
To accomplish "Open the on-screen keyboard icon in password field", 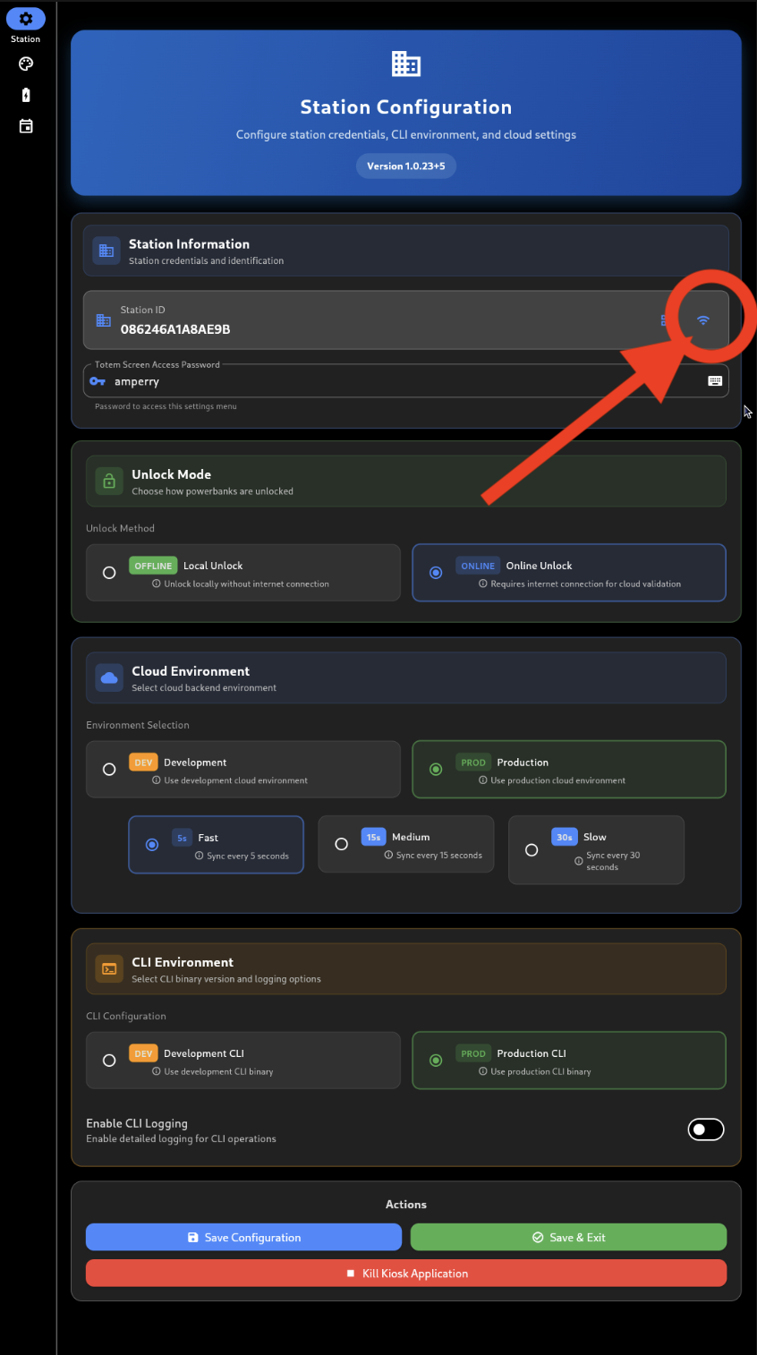I will tap(714, 379).
